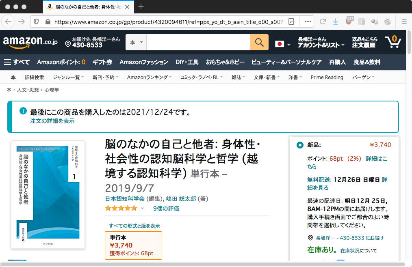The width and height of the screenshot is (412, 267).
Task: Reload the page with refresh icon
Action: coord(322,22)
